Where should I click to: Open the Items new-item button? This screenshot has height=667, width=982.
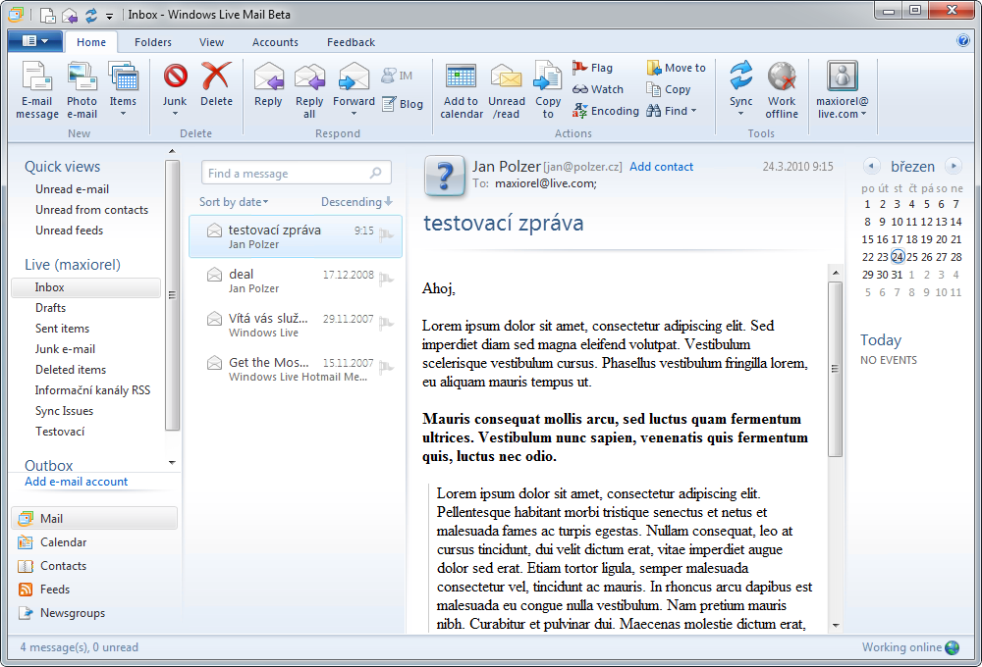pos(123,90)
